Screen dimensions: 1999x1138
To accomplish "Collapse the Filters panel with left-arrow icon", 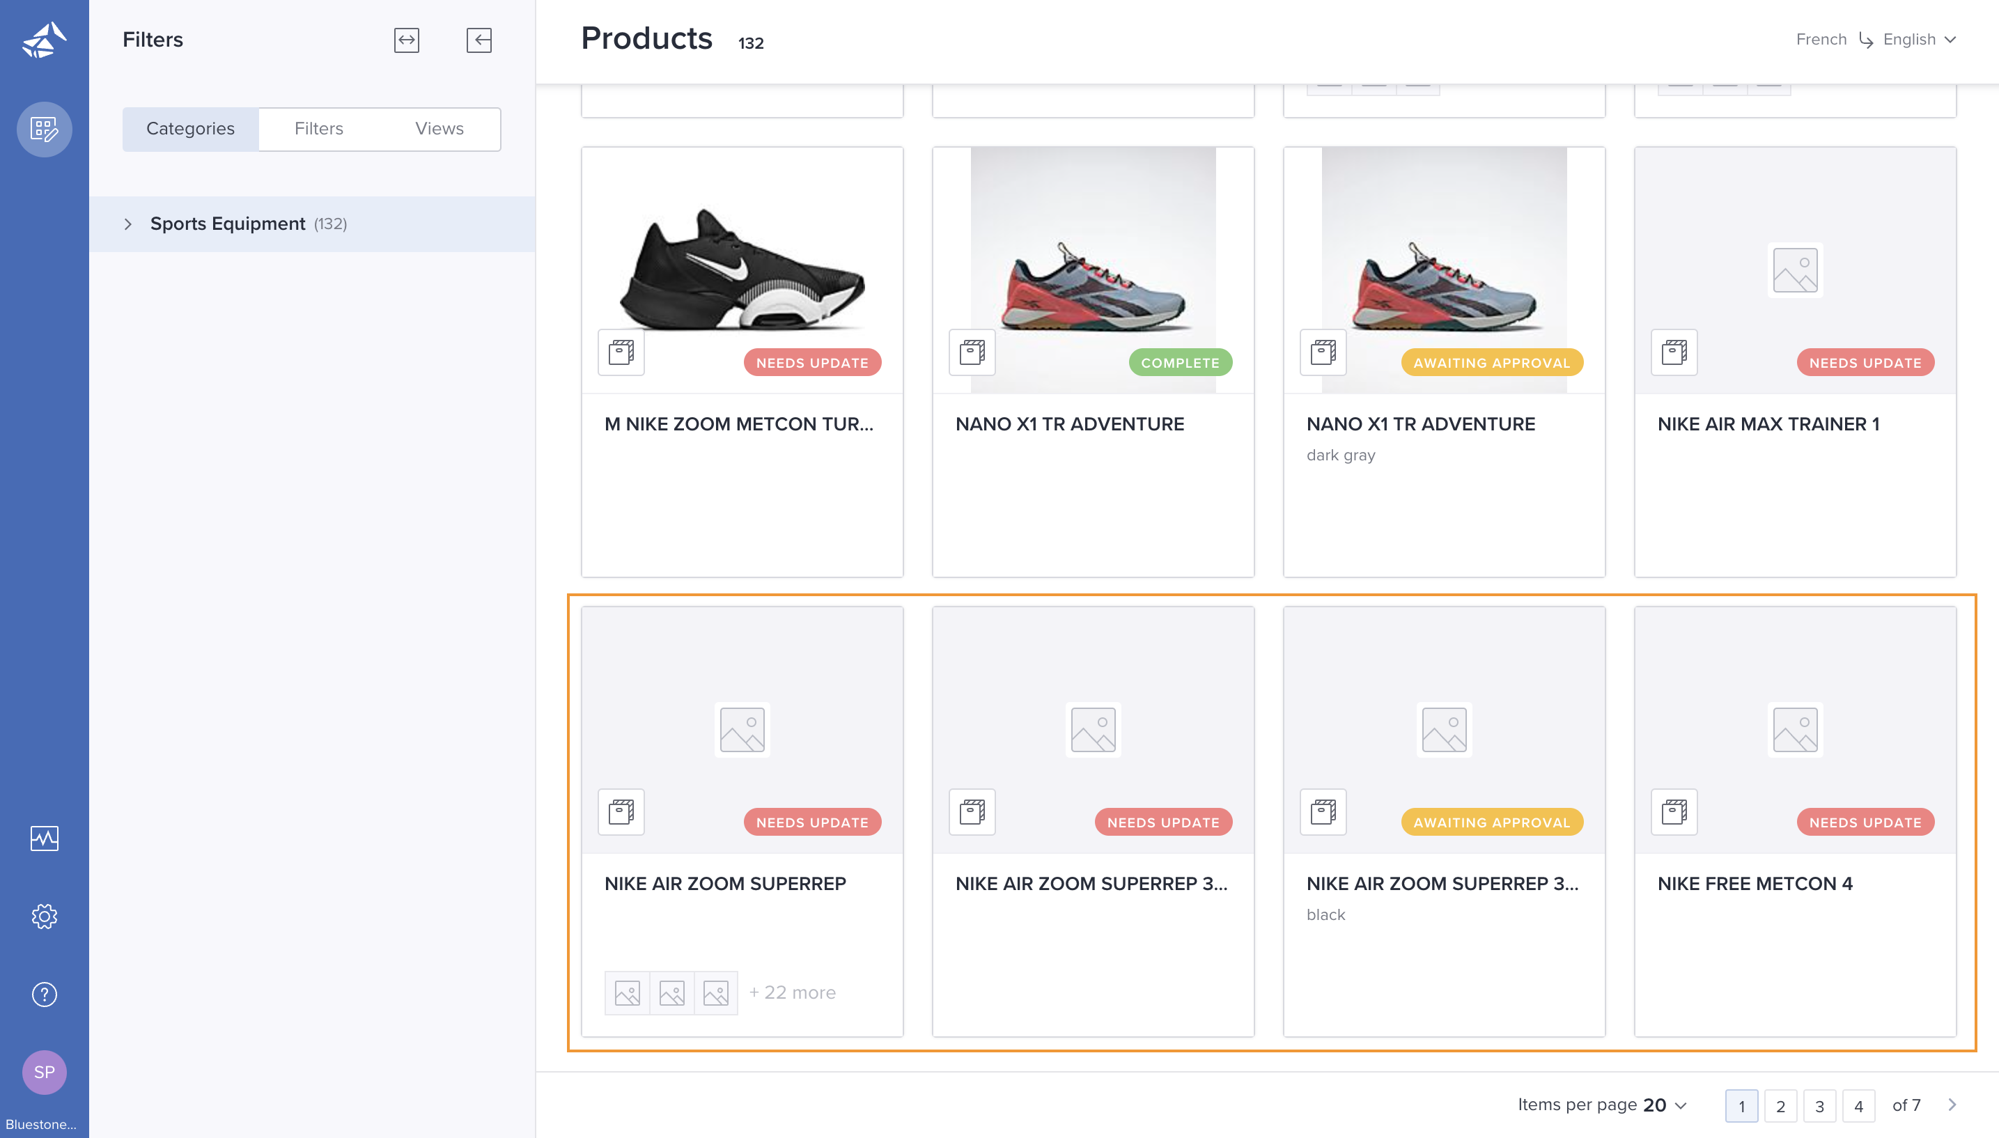I will [x=479, y=40].
